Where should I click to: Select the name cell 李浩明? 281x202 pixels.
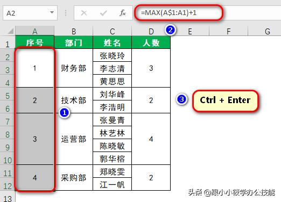[x=113, y=107]
